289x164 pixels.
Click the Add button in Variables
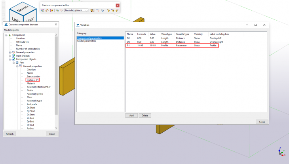click(x=131, y=115)
